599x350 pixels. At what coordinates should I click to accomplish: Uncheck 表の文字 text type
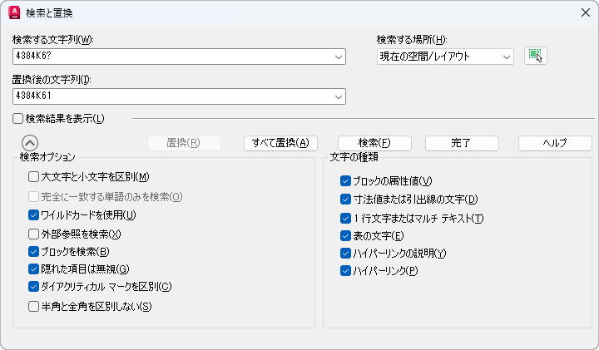pos(345,235)
